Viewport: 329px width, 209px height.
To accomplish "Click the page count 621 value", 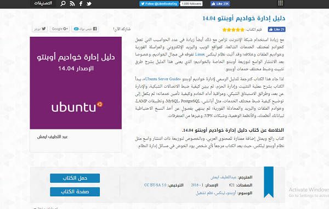I will click(x=231, y=185).
